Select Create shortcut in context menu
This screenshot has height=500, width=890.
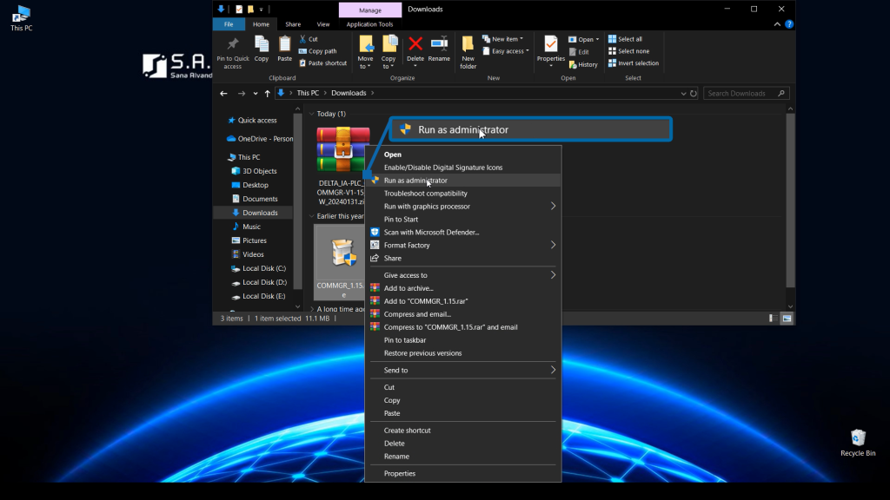pyautogui.click(x=463, y=431)
